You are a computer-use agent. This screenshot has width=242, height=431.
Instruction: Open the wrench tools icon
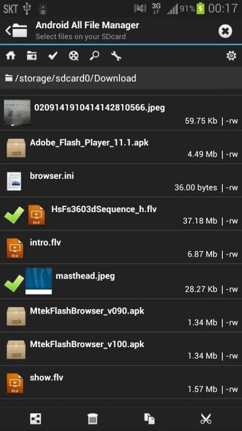tap(116, 56)
